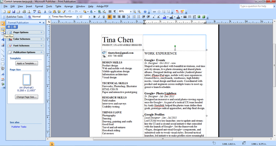The height and width of the screenshot is (146, 276).
Task: Select the Arrow tool
Action: [3, 55]
